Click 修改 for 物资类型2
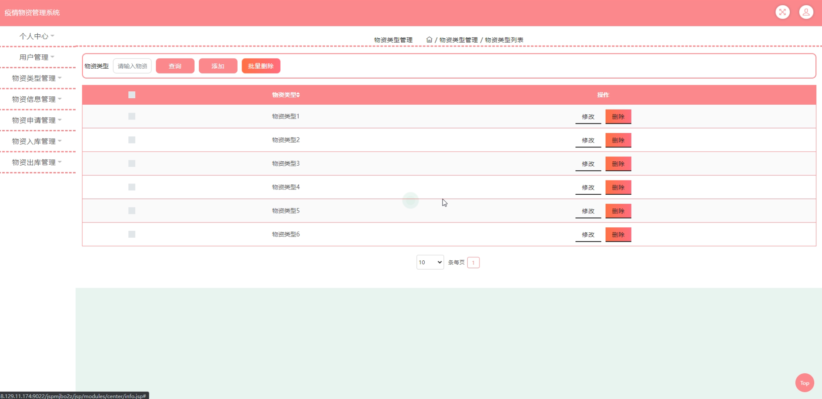 (x=588, y=140)
